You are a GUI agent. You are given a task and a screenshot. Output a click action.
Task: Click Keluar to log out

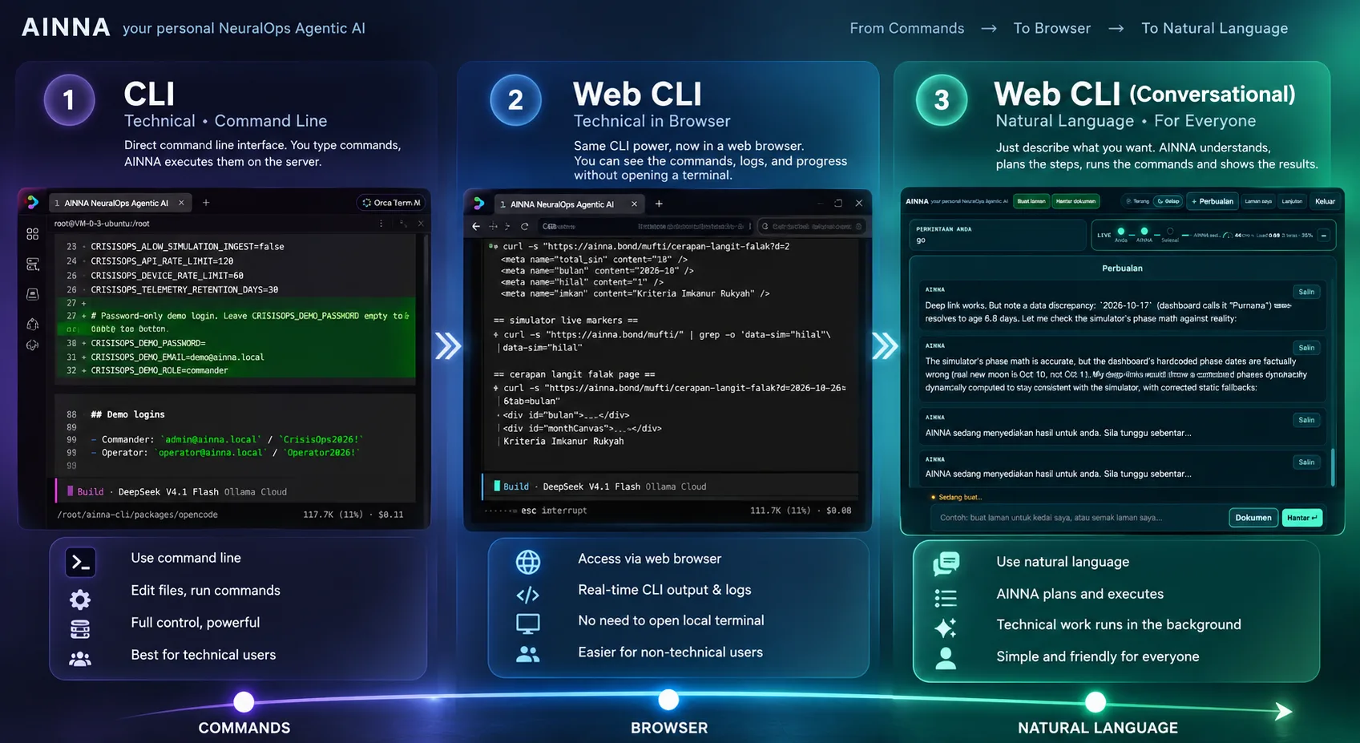click(x=1325, y=201)
